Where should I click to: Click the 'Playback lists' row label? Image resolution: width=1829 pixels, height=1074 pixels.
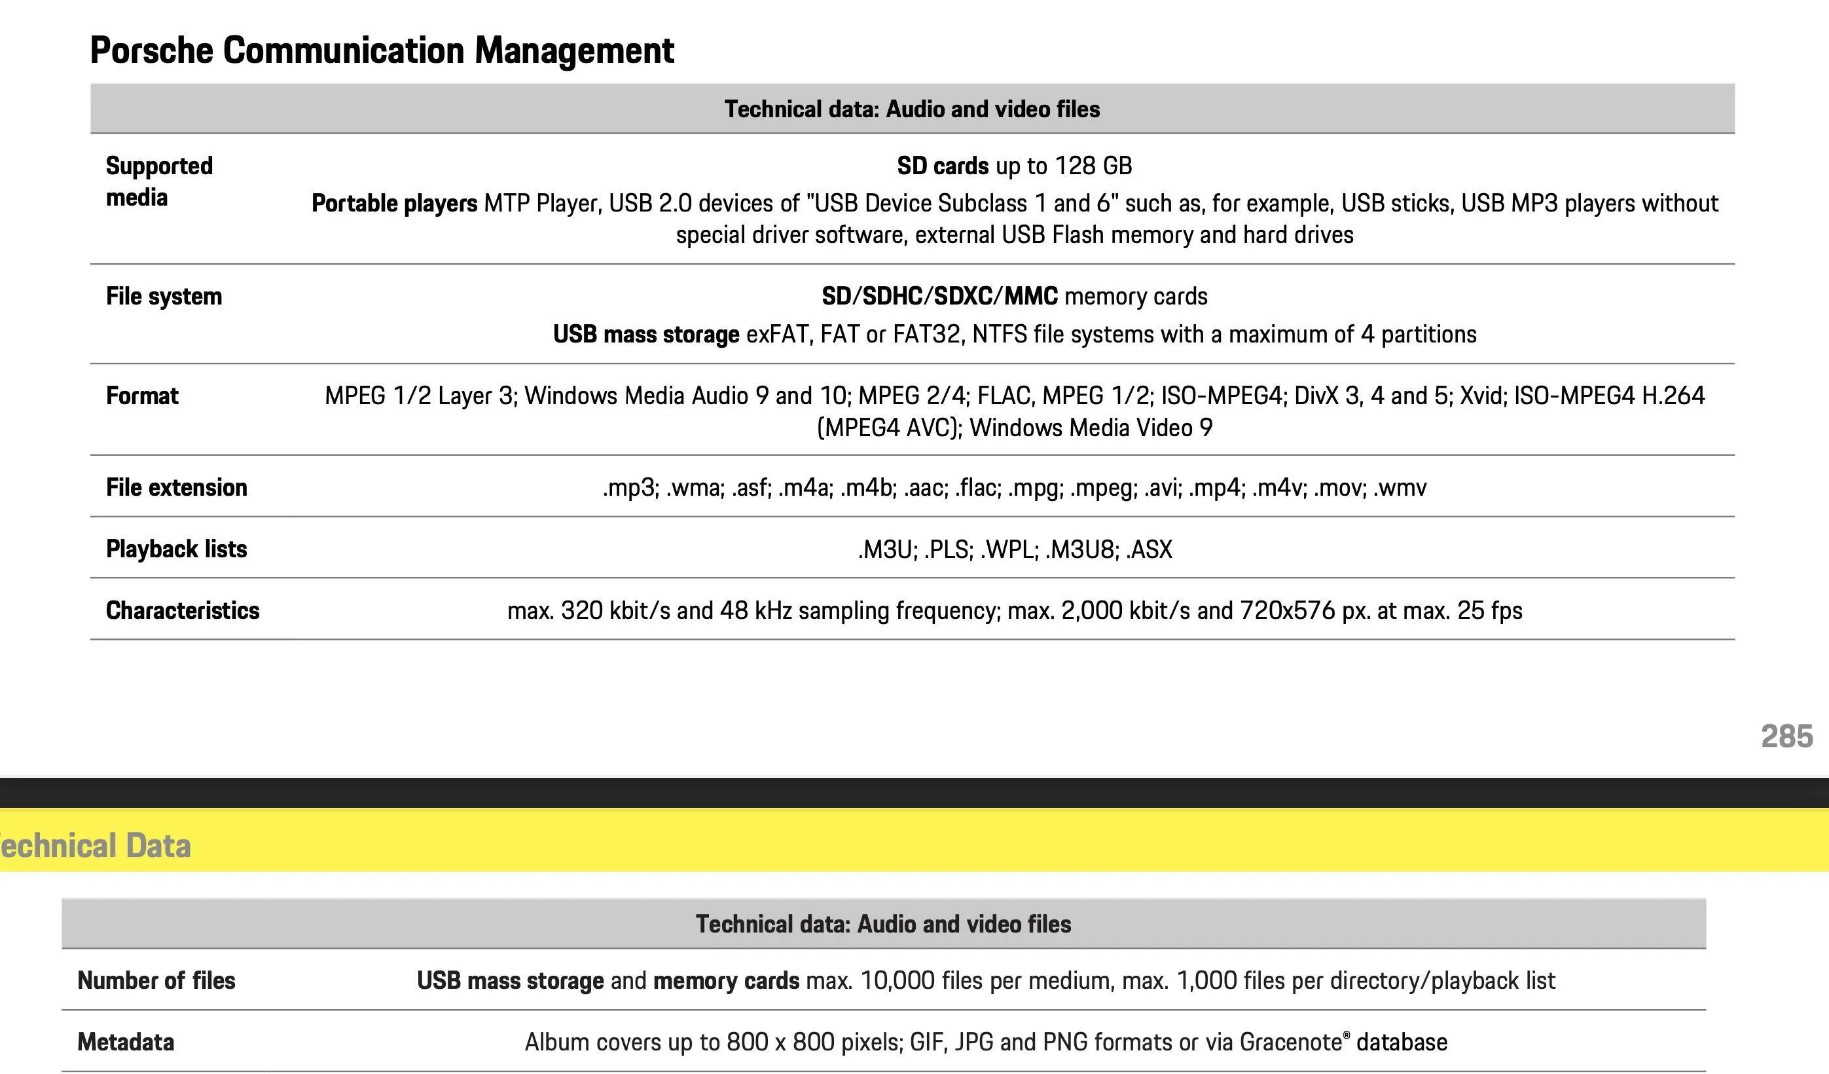(x=176, y=549)
